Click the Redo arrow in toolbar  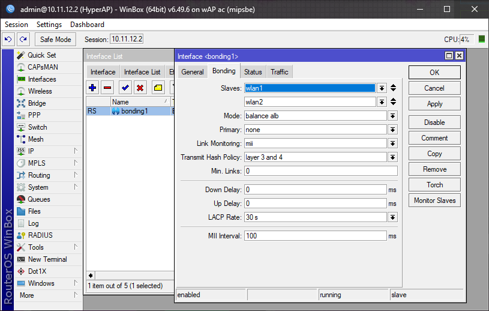(x=23, y=40)
